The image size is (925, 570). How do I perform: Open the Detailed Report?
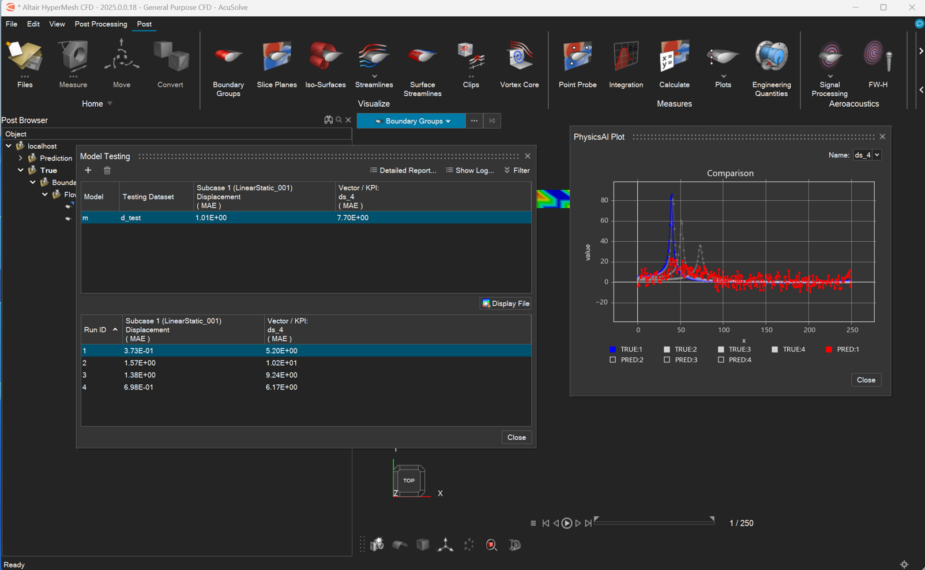[403, 171]
